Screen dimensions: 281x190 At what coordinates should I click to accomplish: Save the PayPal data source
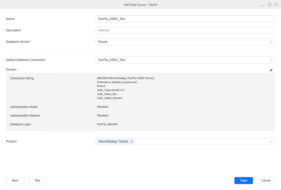tap(243, 180)
